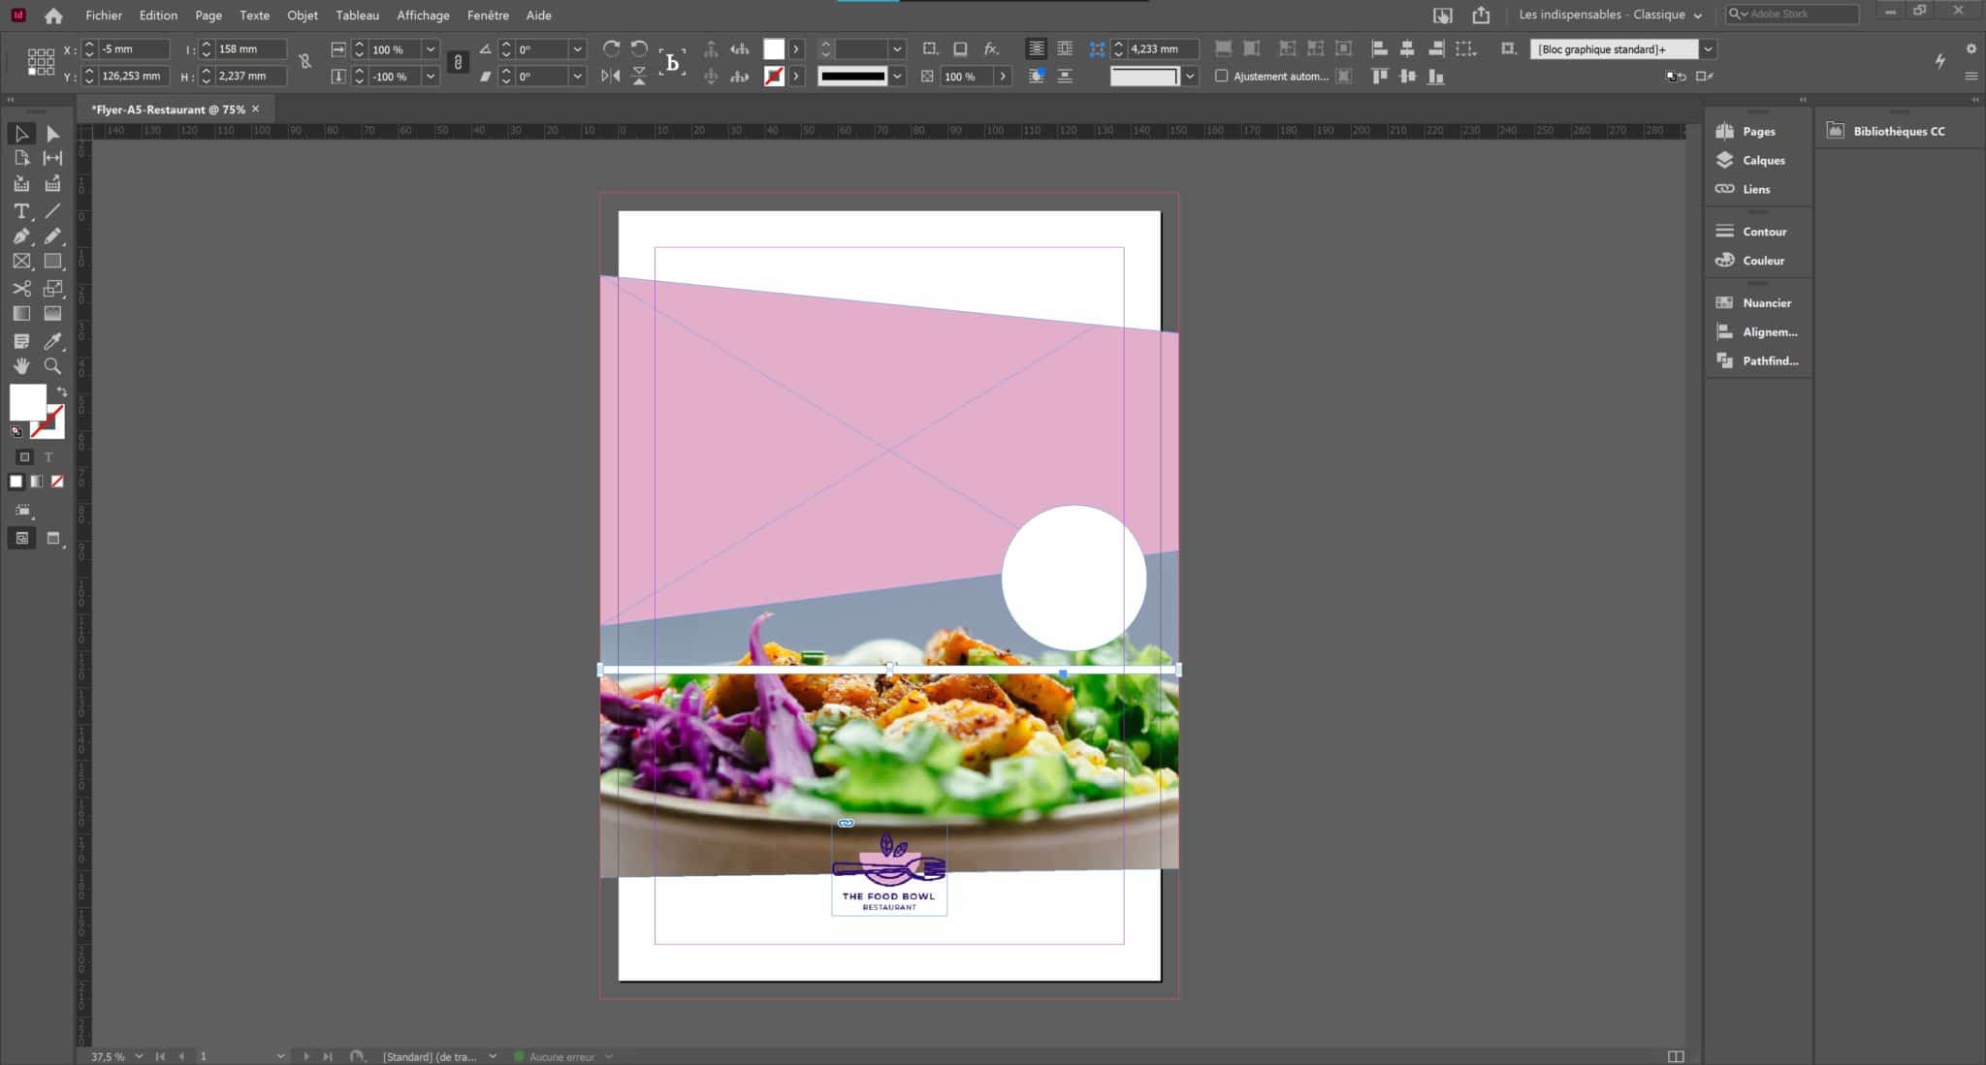Switch to the Flyer-A5-Restaurant document tab
Image resolution: width=1986 pixels, height=1065 pixels.
[165, 109]
